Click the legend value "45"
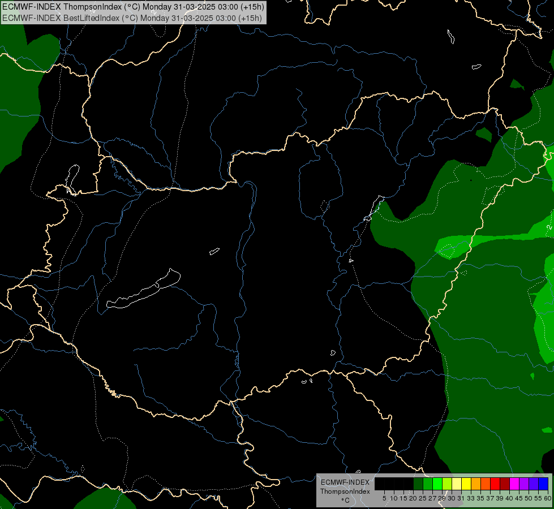Viewport: 554px width, 509px height. (519, 498)
